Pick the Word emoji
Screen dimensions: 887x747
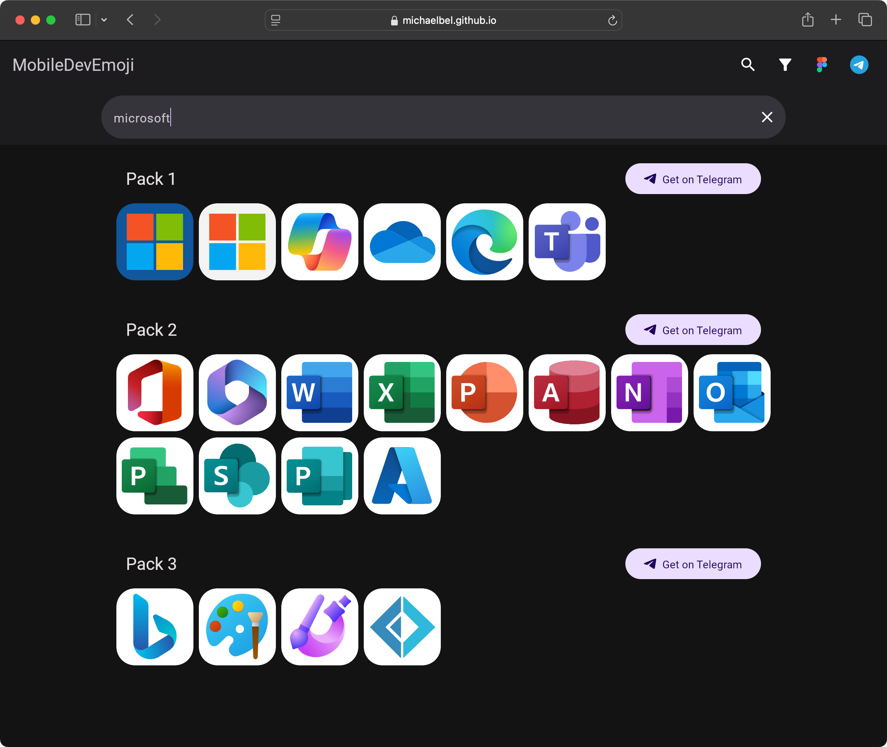[319, 392]
